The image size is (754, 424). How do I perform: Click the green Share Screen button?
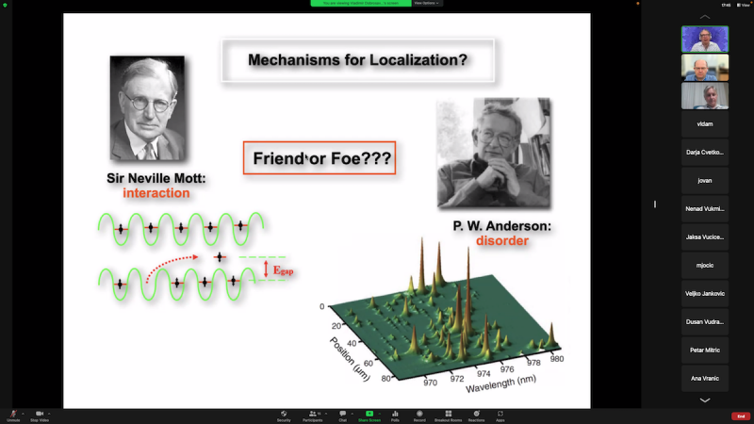(x=369, y=415)
